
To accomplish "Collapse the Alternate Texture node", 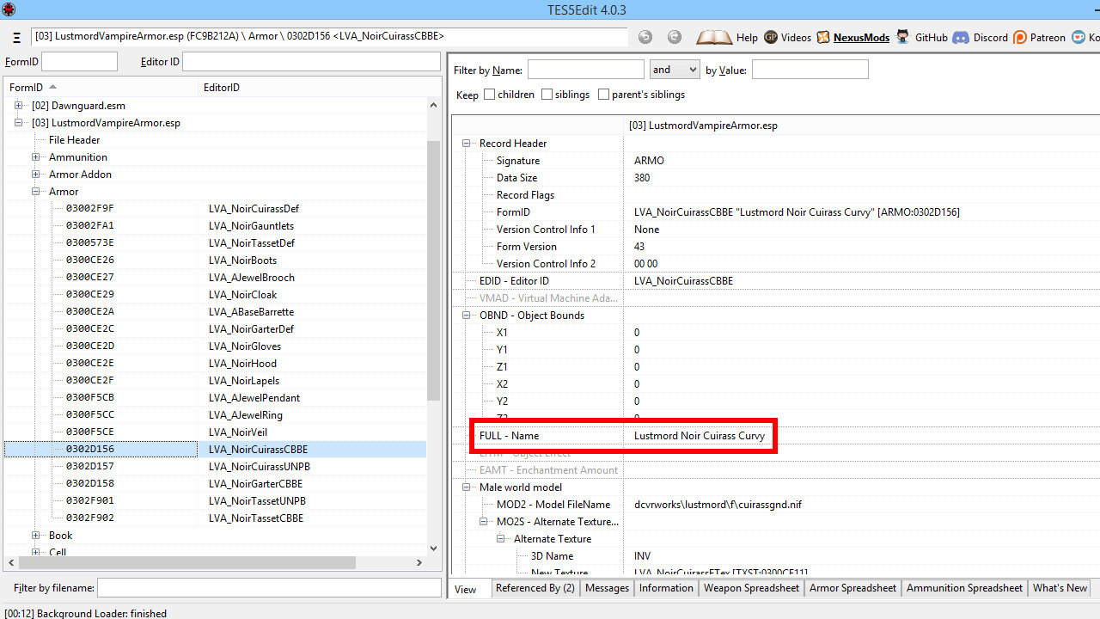I will click(x=502, y=539).
